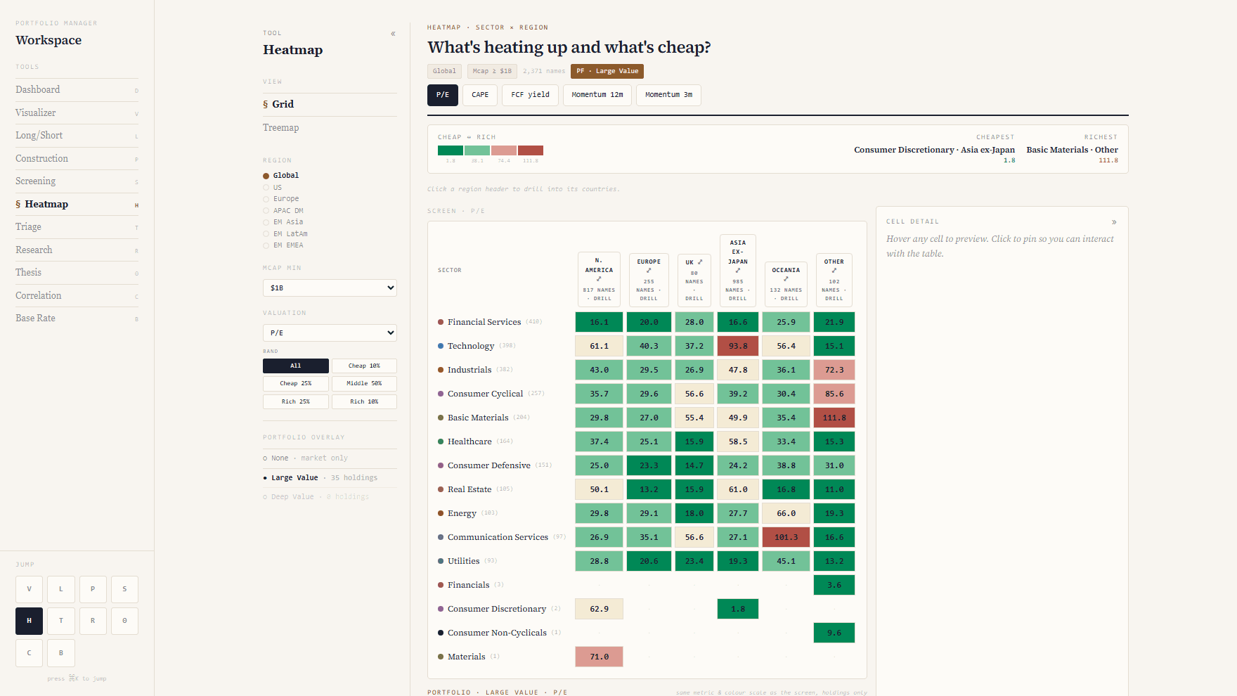Set band filter to Cheap 25%
Viewport: 1237px width, 696px height.
coord(296,383)
